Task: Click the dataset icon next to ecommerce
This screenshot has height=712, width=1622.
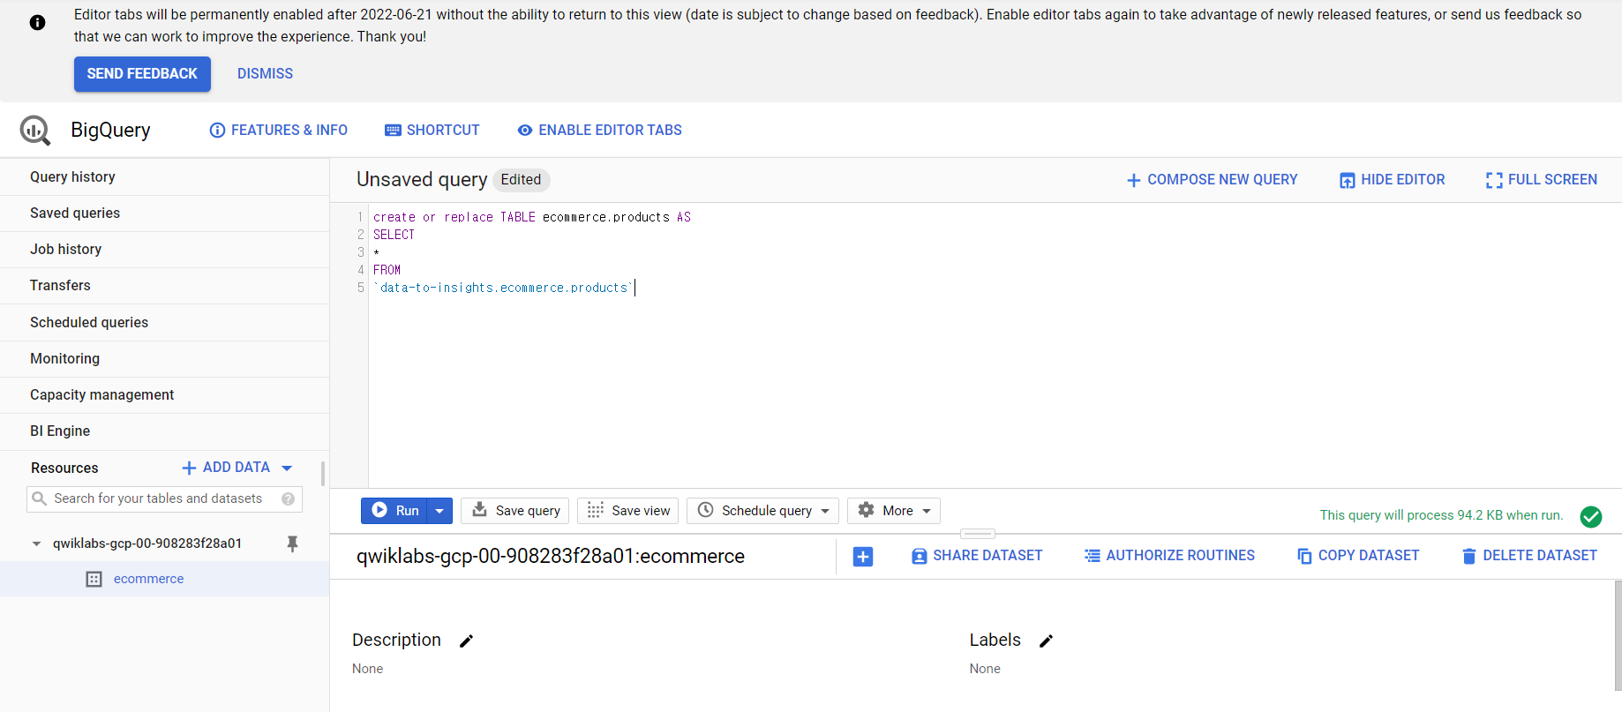Action: pyautogui.click(x=94, y=579)
